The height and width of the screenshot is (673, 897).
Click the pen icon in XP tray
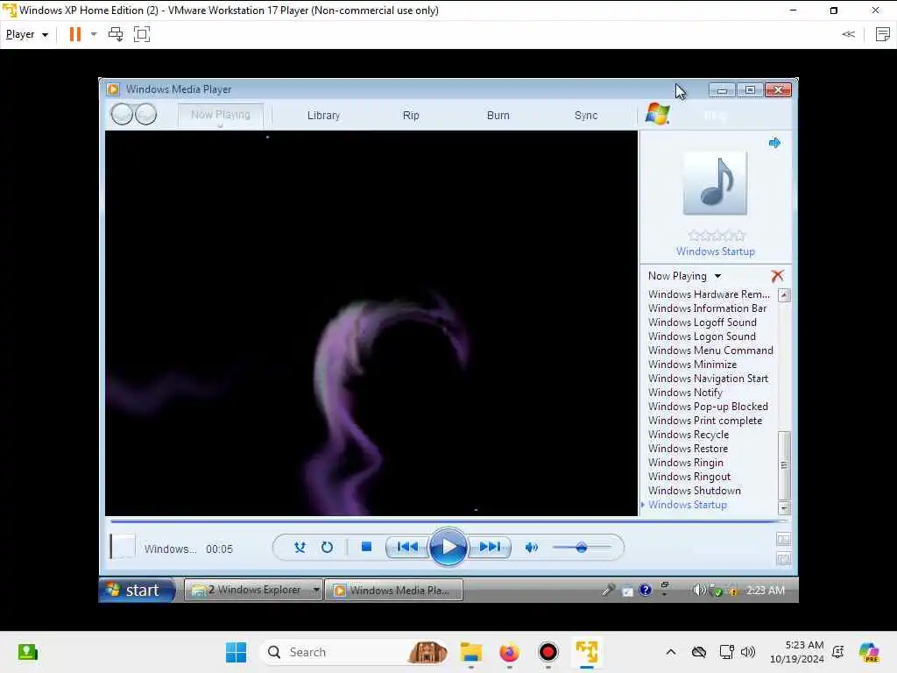[x=609, y=590]
